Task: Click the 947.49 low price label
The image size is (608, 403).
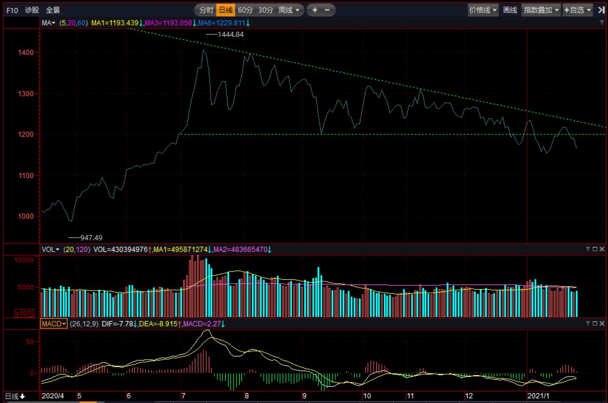Action: (x=91, y=238)
